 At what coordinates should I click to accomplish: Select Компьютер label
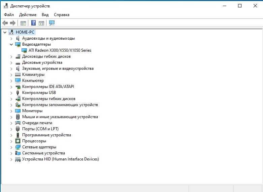coord(33,81)
